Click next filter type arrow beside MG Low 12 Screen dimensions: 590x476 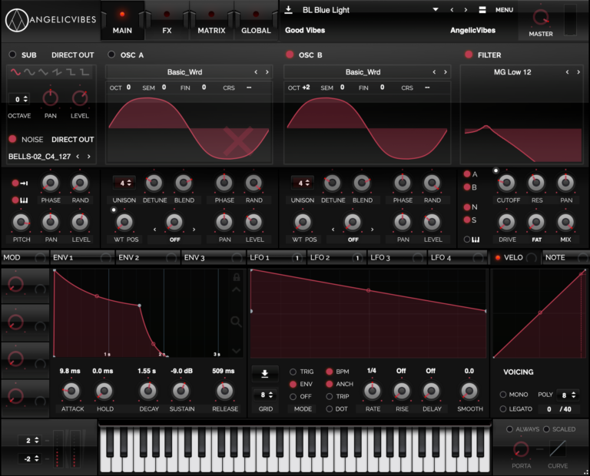coord(578,72)
